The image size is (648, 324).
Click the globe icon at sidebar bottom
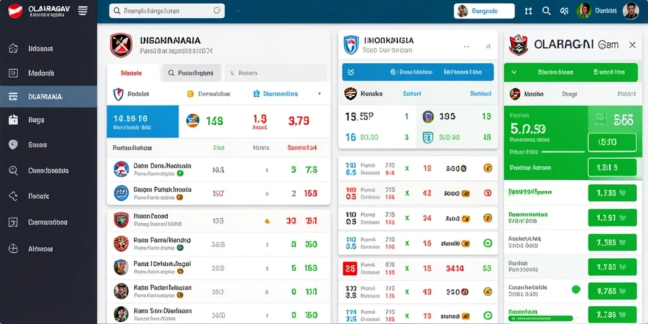(x=13, y=249)
